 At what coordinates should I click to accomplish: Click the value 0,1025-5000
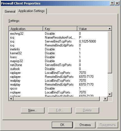point(87,41)
